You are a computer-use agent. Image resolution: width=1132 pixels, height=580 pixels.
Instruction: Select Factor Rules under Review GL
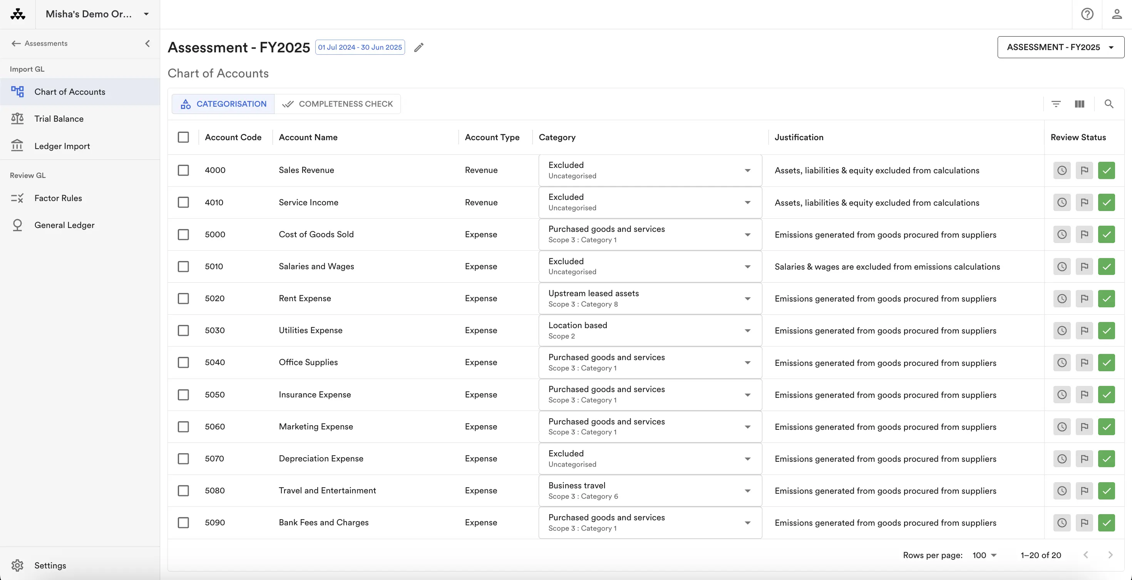(x=59, y=198)
